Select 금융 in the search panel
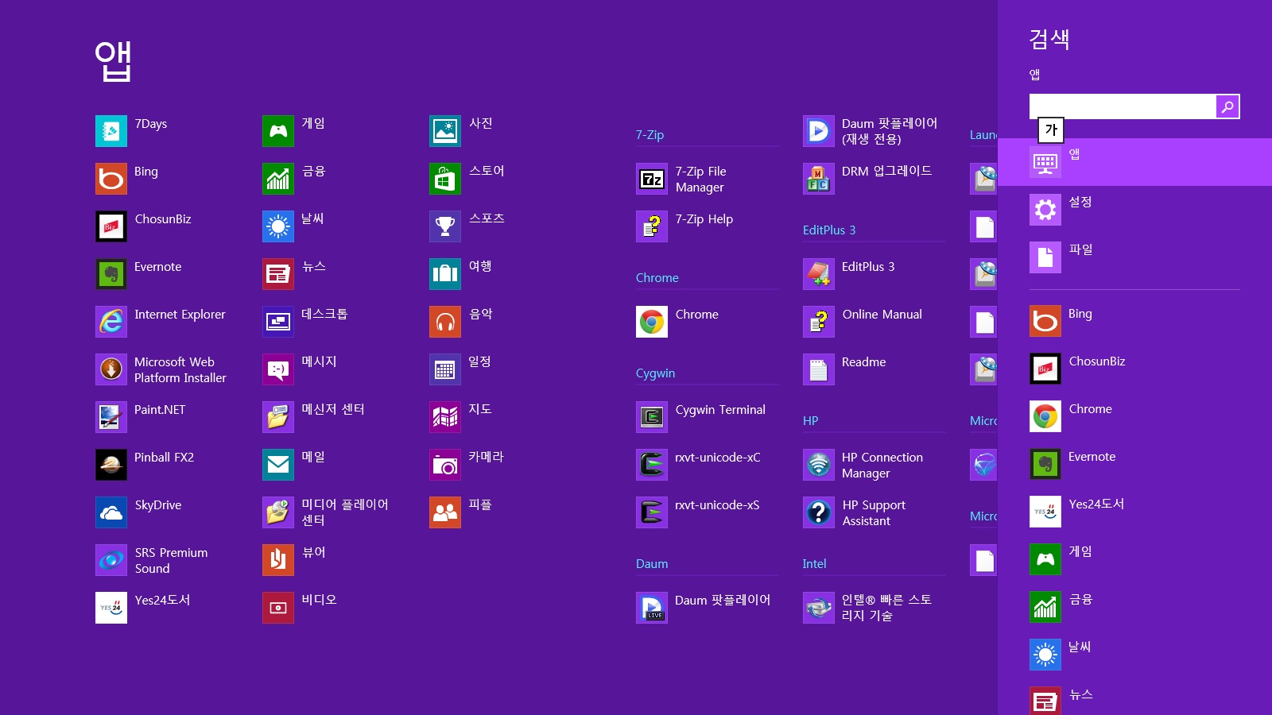Image resolution: width=1272 pixels, height=715 pixels. [1134, 608]
